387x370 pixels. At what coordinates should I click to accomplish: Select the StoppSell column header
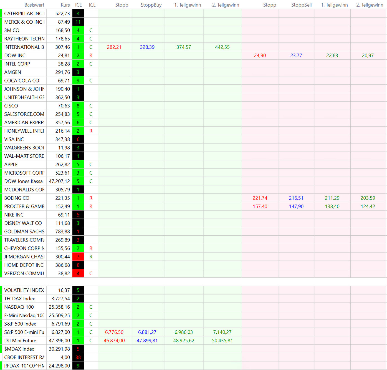pos(301,5)
